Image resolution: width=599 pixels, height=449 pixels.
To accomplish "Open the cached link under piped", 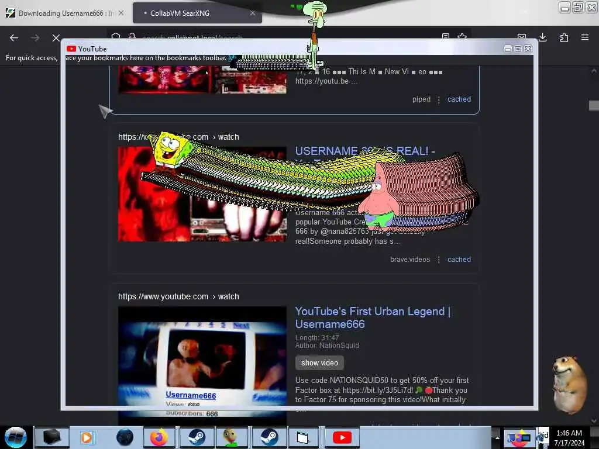I will [459, 99].
